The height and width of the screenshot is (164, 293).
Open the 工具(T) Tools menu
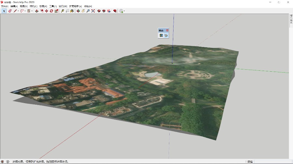point(53,6)
